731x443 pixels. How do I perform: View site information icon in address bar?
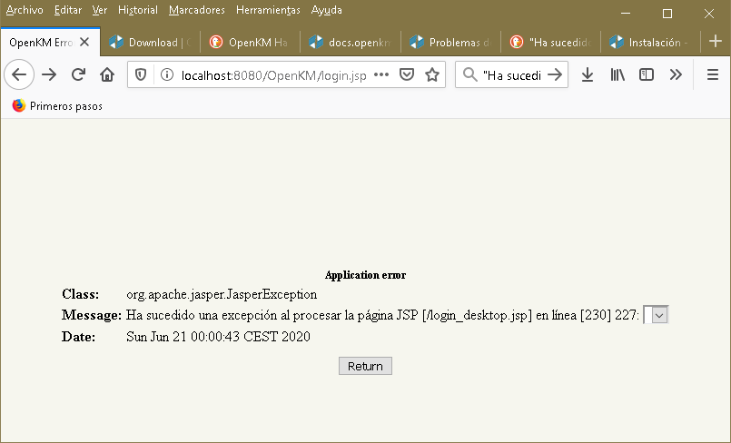point(167,74)
